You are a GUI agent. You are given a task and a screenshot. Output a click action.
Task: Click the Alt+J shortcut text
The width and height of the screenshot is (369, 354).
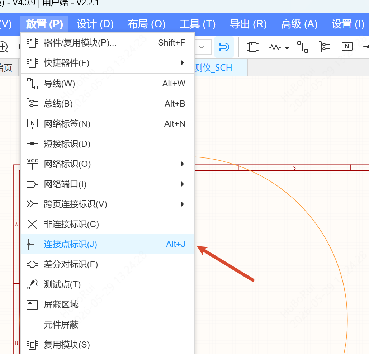pos(176,244)
